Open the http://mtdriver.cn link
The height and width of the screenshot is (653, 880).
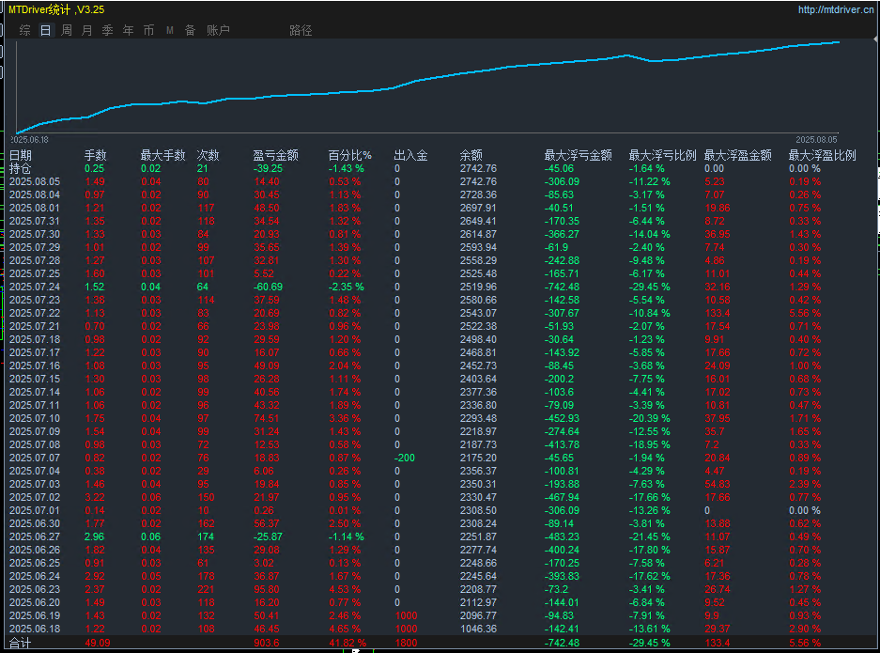[x=836, y=9]
